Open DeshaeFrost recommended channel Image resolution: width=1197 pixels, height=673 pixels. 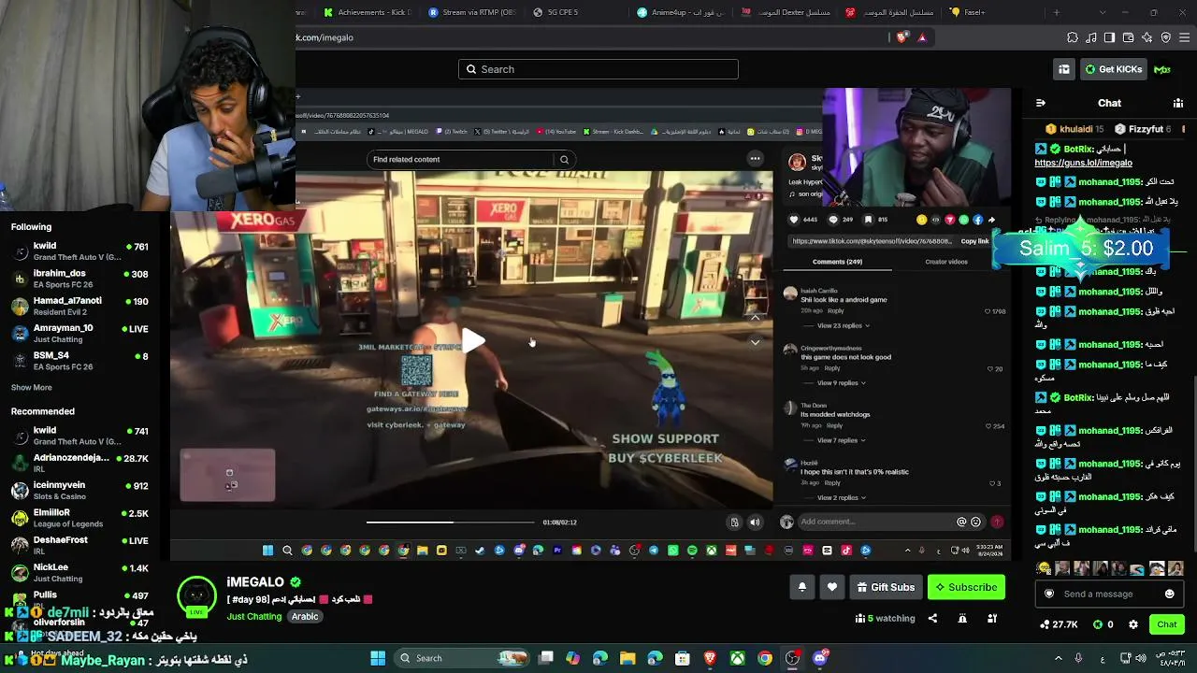click(80, 545)
